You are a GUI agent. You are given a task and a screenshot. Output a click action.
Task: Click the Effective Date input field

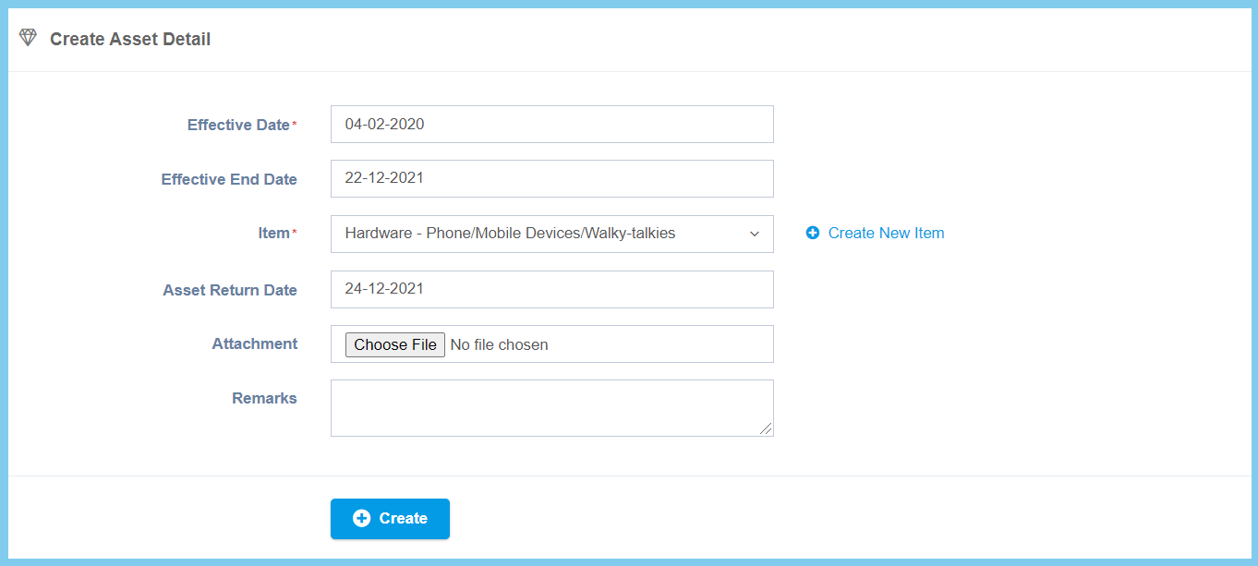[551, 125]
